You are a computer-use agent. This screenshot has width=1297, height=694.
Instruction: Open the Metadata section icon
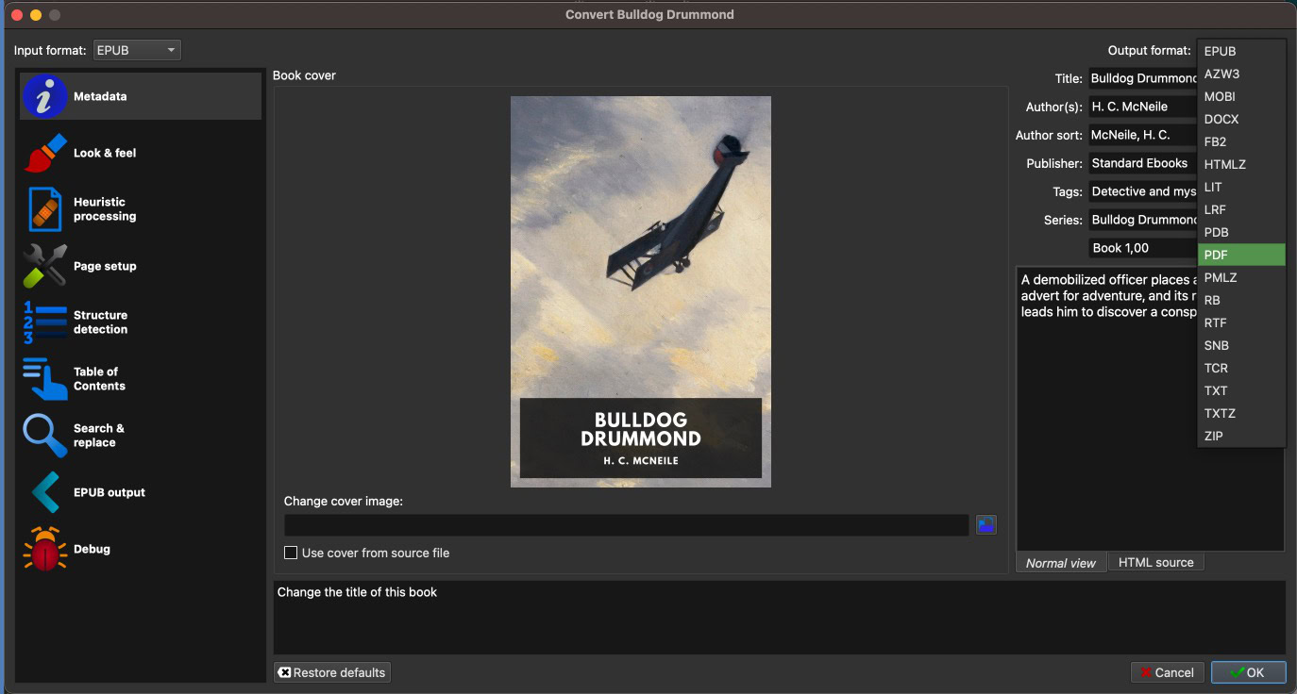[x=44, y=96]
